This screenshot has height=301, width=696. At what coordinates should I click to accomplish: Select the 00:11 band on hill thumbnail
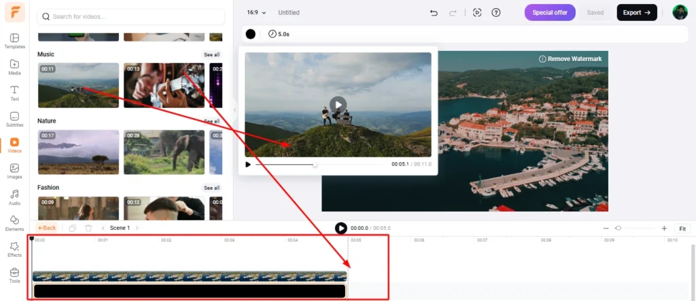pos(78,85)
